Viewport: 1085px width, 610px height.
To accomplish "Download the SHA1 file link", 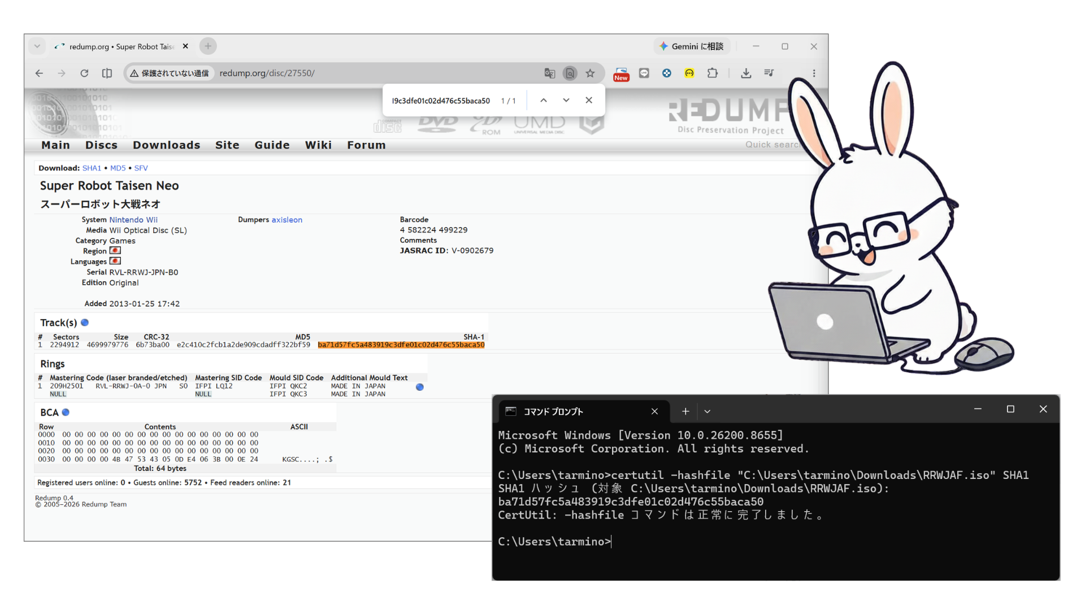I will (x=92, y=168).
